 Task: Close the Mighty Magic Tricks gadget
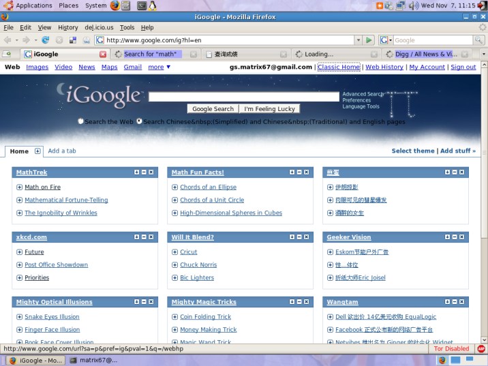pos(306,301)
